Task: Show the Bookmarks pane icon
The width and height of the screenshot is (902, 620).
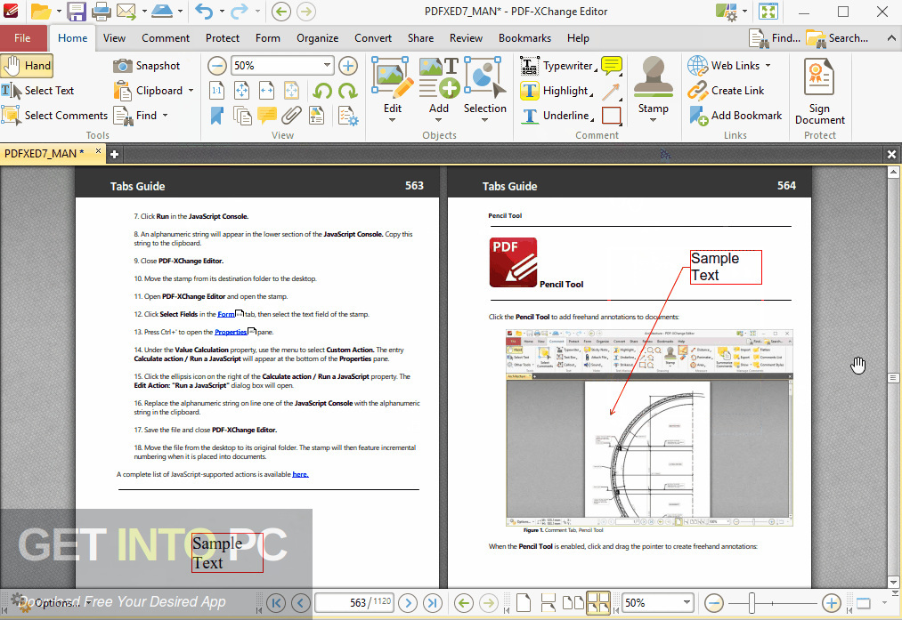Action: pos(217,115)
